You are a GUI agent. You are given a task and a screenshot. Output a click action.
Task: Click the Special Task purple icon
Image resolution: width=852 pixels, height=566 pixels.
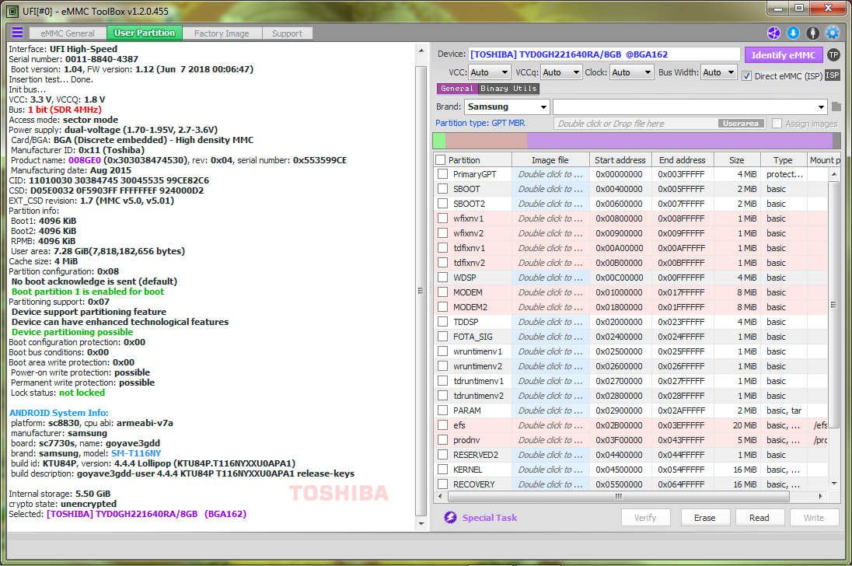pos(450,517)
